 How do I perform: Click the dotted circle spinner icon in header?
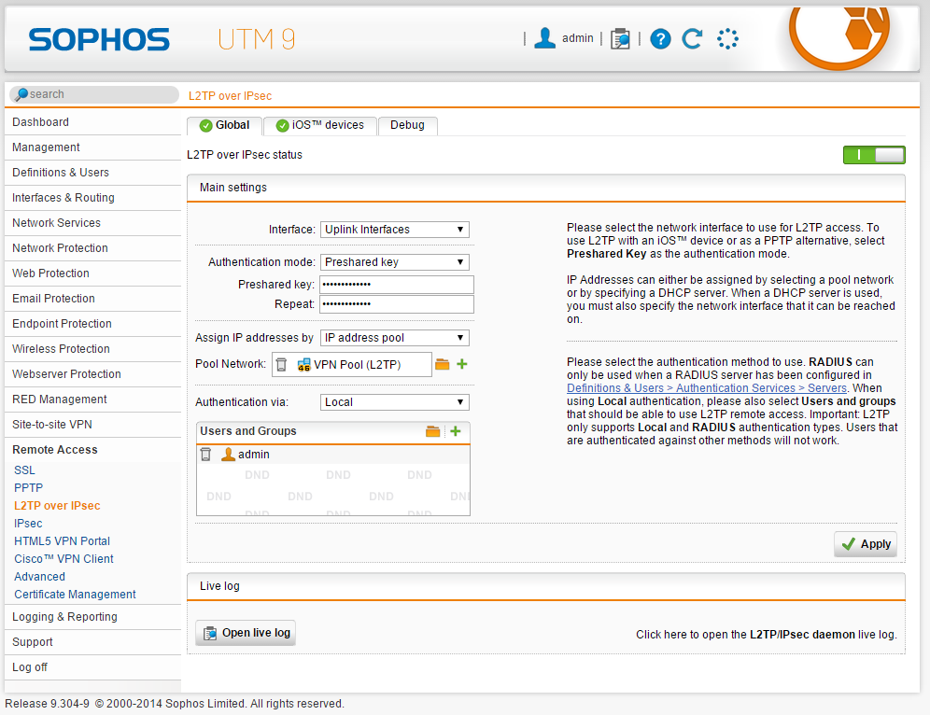[727, 39]
